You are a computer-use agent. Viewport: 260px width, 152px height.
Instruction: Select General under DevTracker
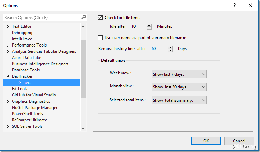(25, 83)
